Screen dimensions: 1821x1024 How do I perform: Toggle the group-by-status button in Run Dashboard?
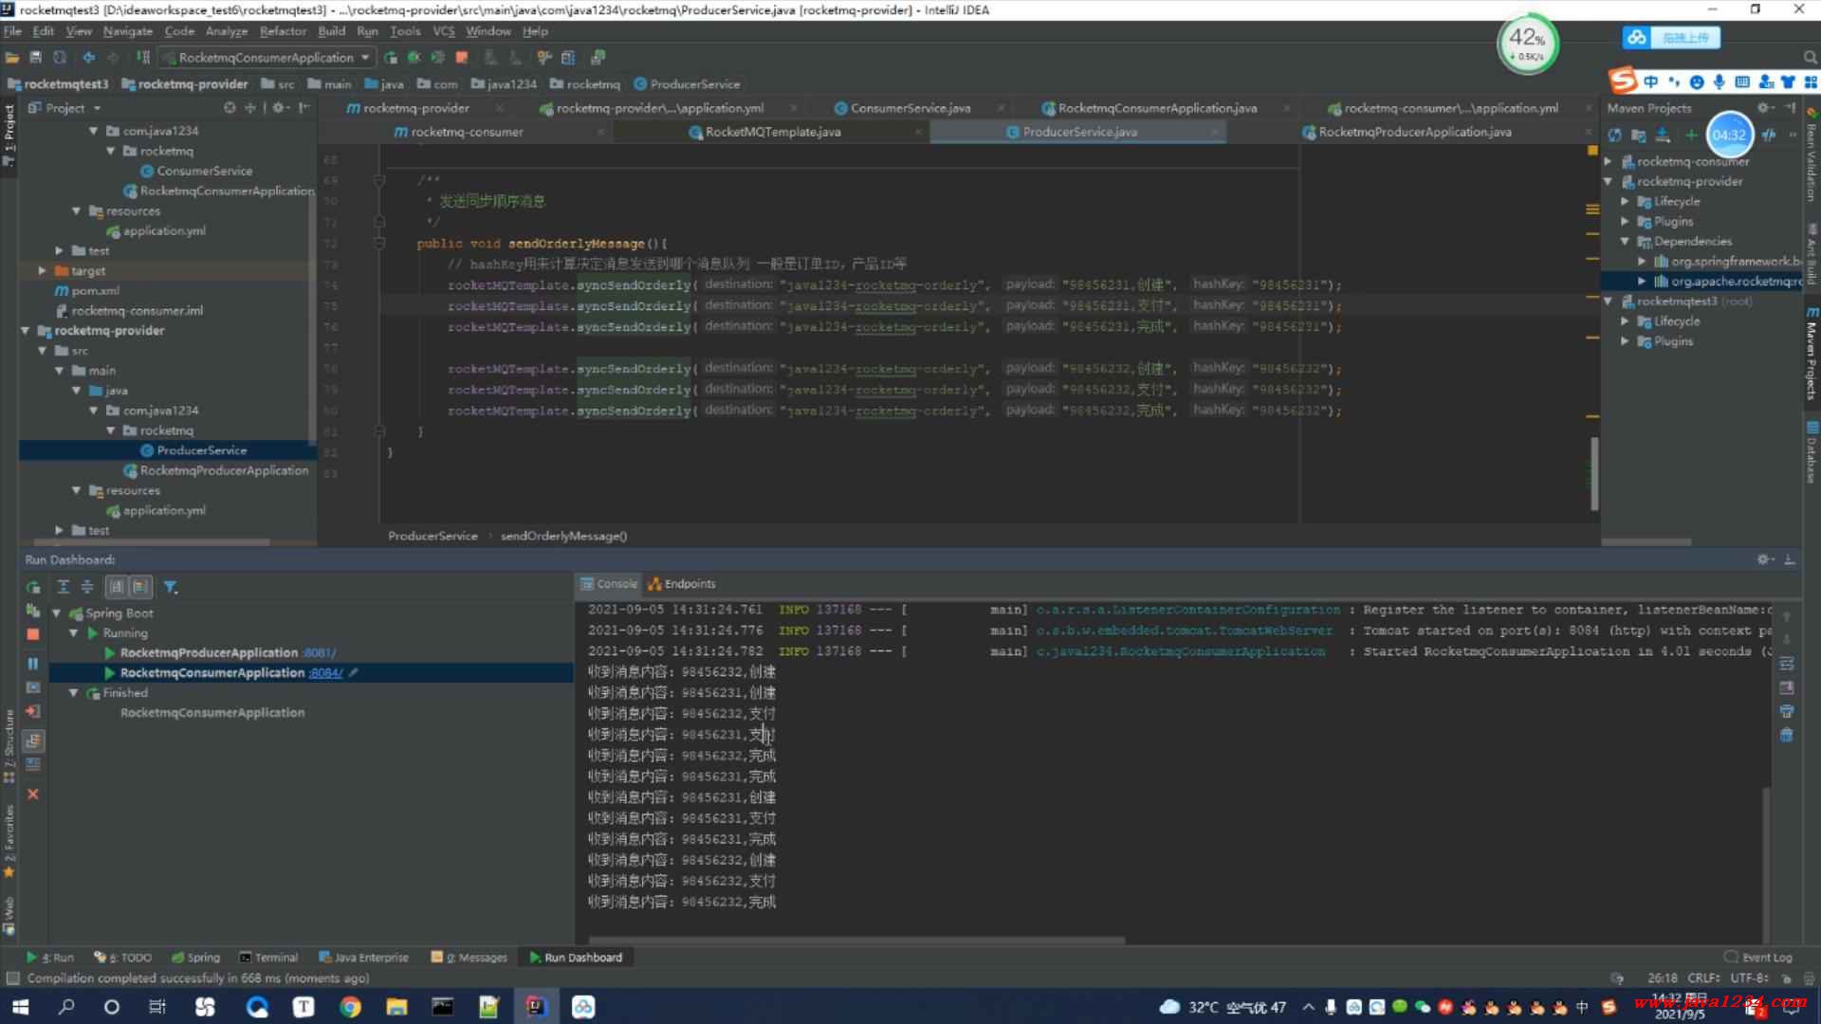(140, 588)
